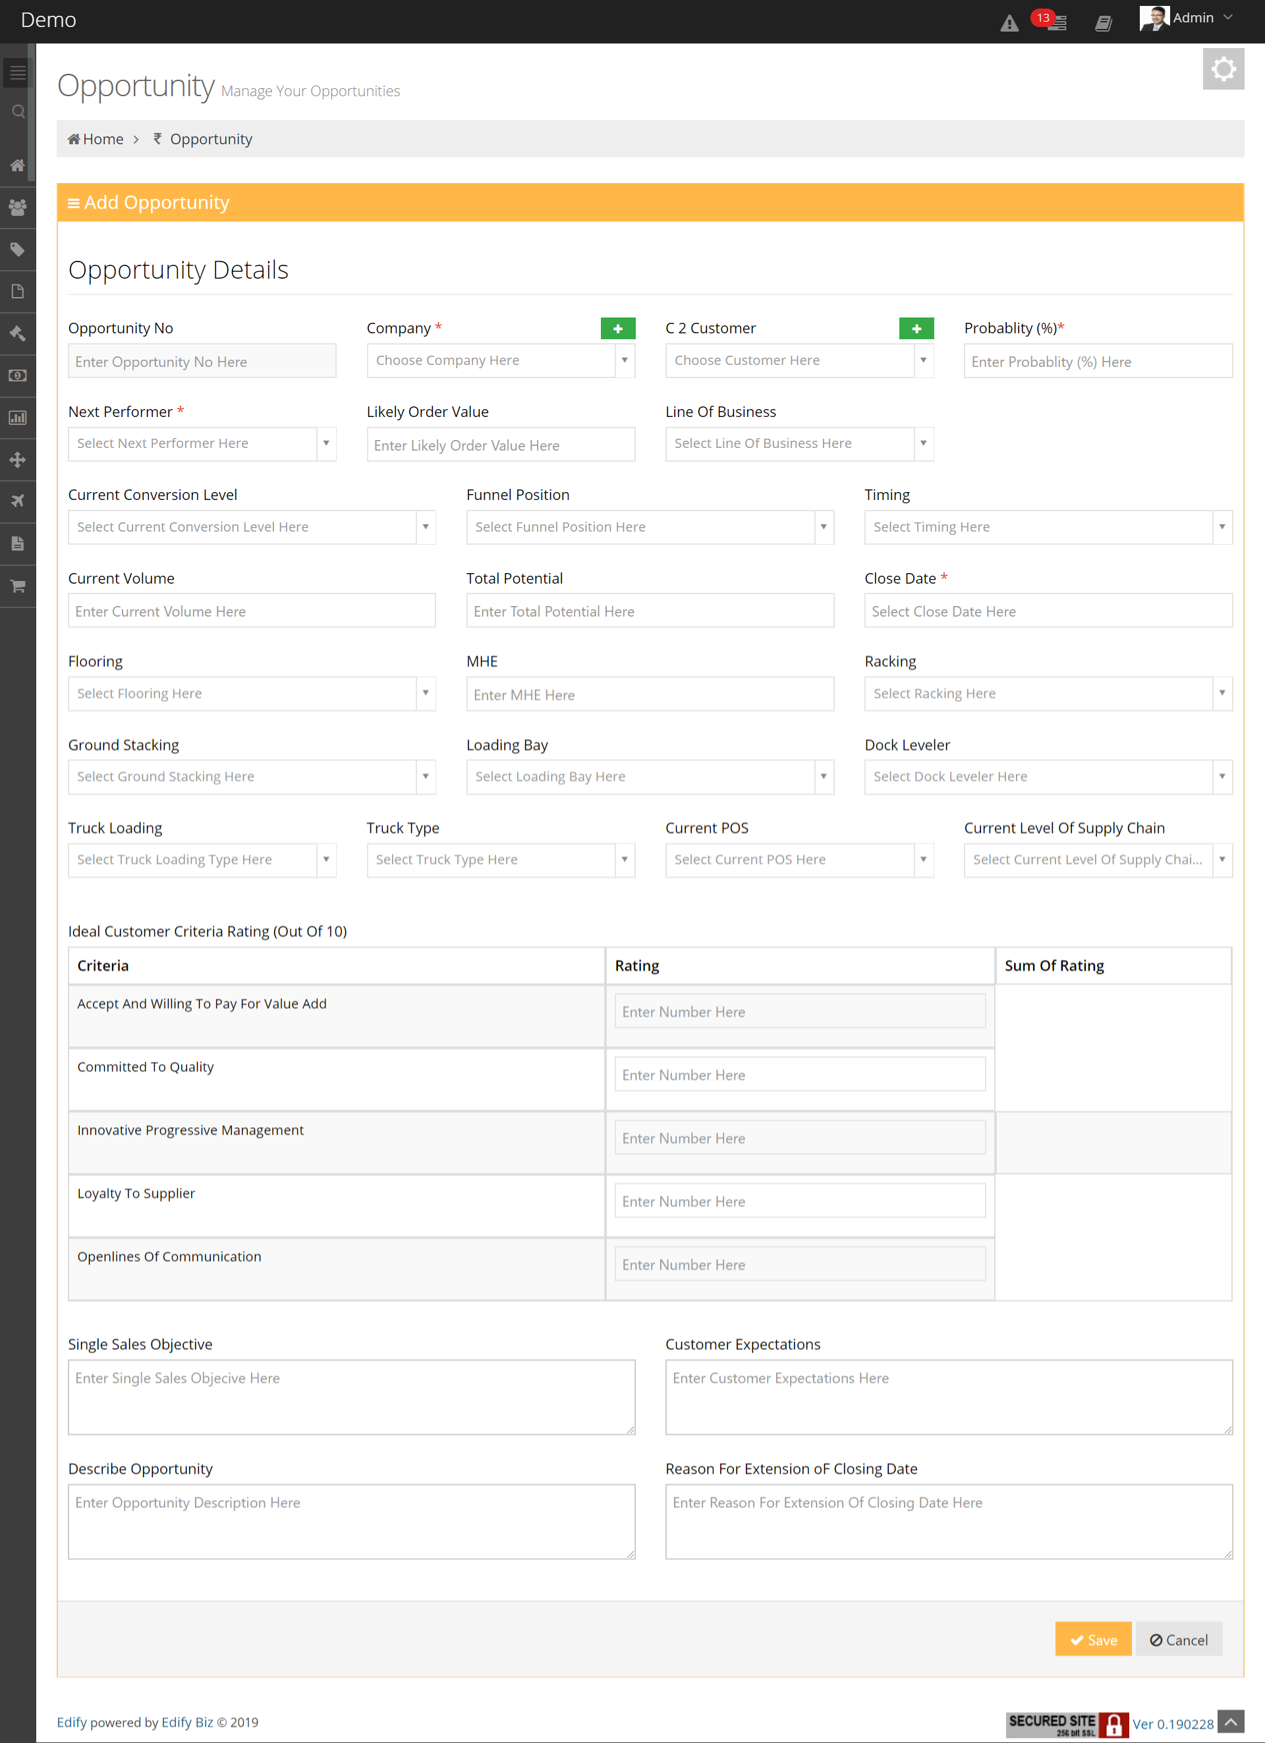Click the users group sidebar icon
Viewport: 1265px width, 1743px height.
pos(18,207)
